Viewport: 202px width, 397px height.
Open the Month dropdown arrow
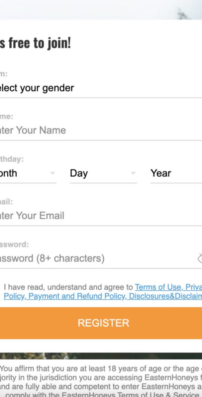tap(52, 173)
